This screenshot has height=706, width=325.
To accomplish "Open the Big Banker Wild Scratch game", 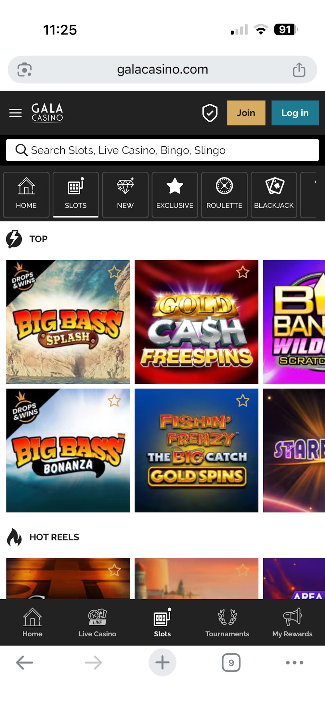I will tap(294, 322).
